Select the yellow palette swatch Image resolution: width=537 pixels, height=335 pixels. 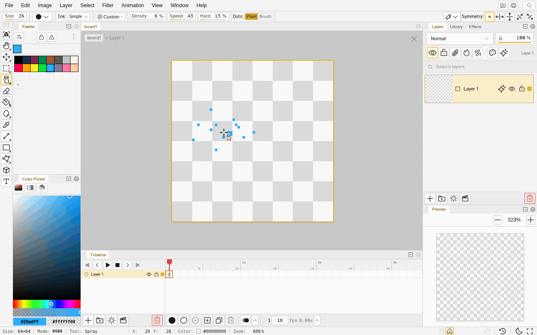point(34,68)
